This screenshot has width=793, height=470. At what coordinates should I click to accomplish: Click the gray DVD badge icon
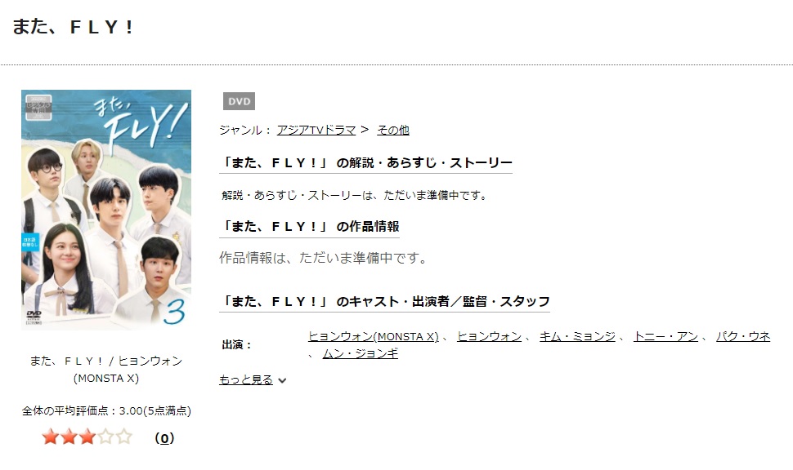[x=240, y=101]
